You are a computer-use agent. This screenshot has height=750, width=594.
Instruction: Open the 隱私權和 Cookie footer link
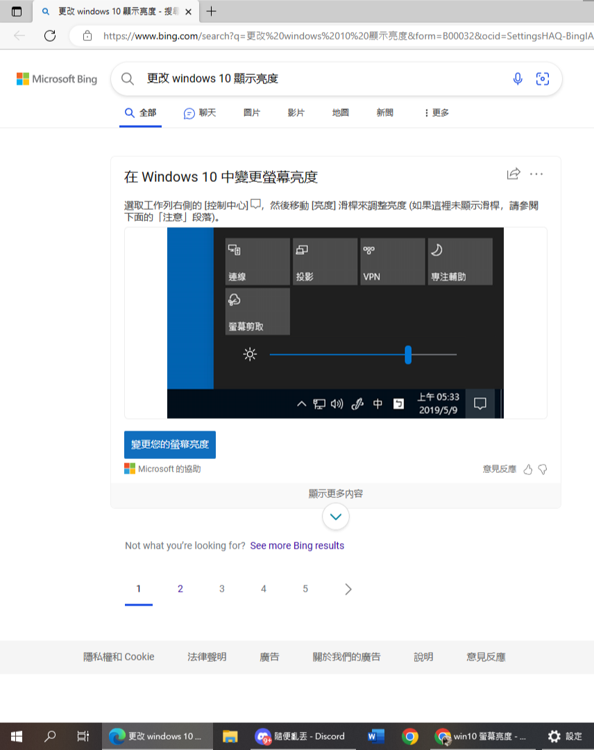click(x=119, y=657)
